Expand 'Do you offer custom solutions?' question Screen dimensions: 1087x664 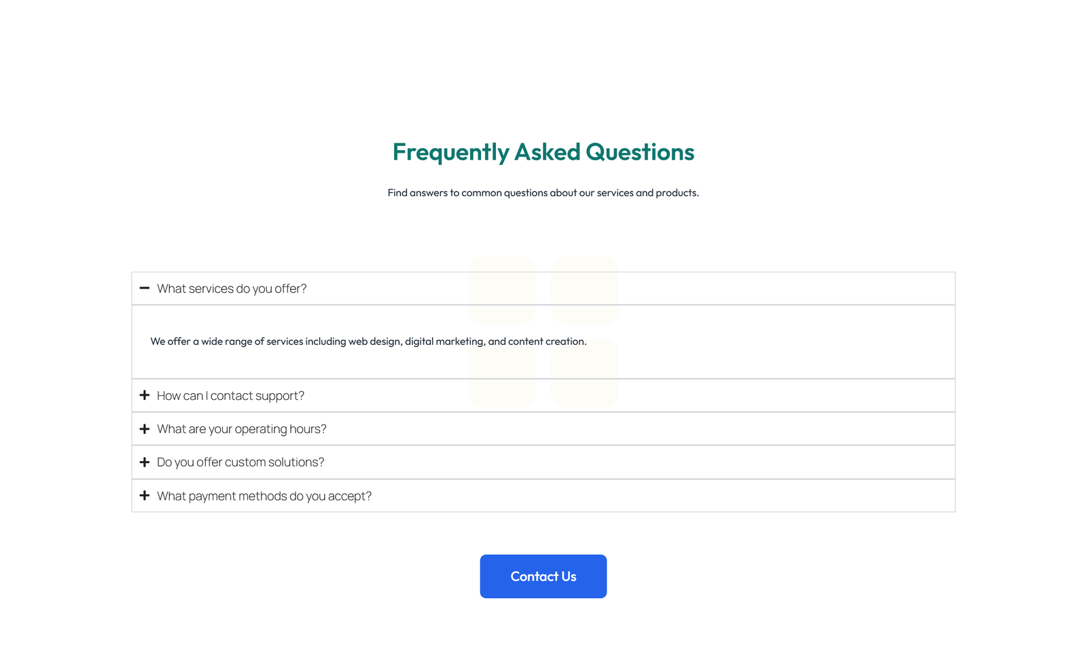coord(240,462)
